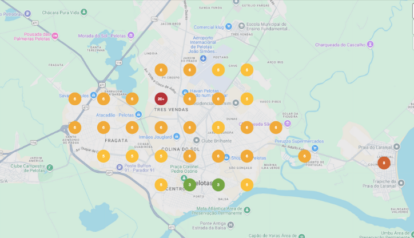
Task: Click the Ponte Antiga Estrada da Balsa icon
Action: 230,225
